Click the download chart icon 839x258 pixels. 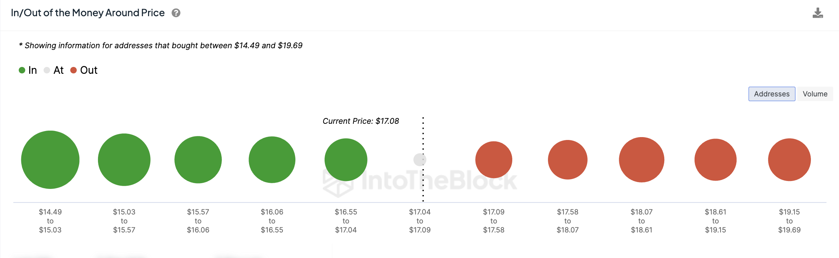(x=818, y=13)
